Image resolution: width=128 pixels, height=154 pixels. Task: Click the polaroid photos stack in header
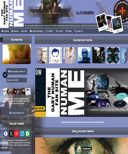109,23
